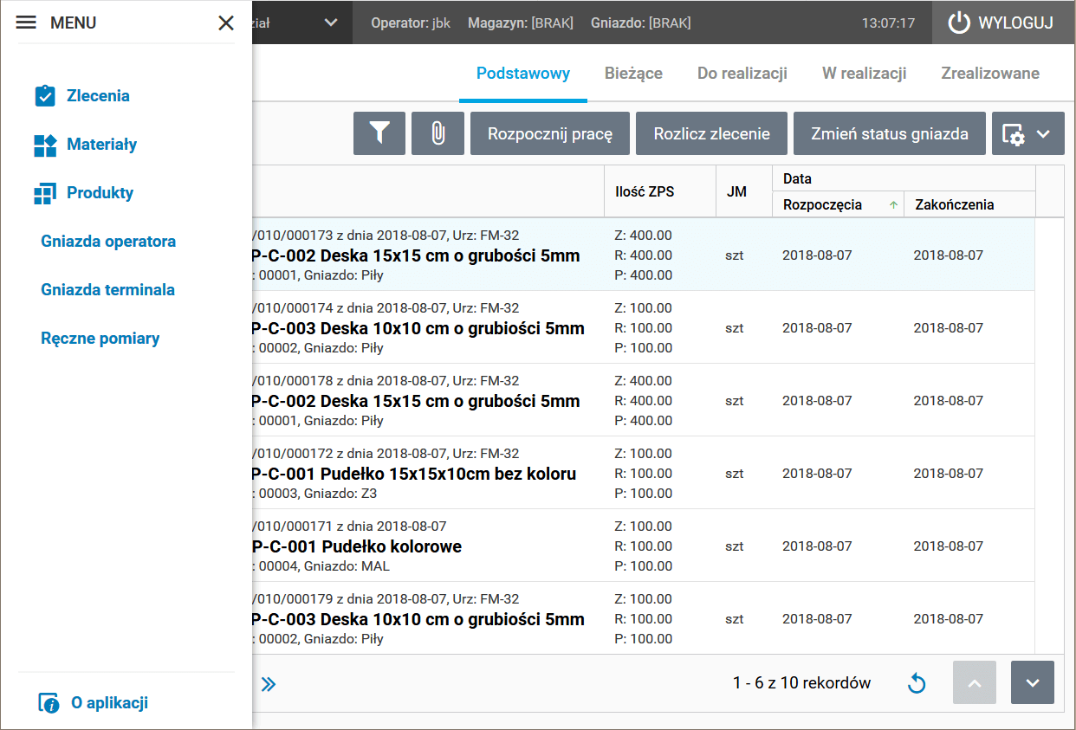1076x730 pixels.
Task: Open Zlecenia from the menu
Action: click(x=98, y=96)
